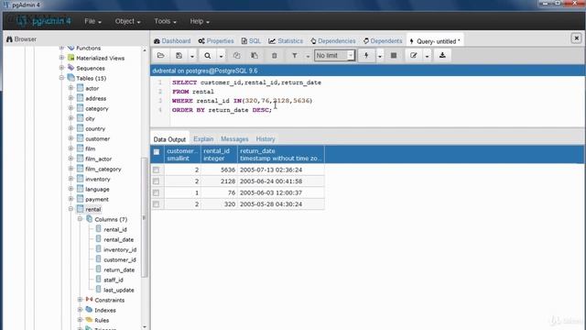
Task: Click the Browser panel binoculars icon
Action: point(9,38)
